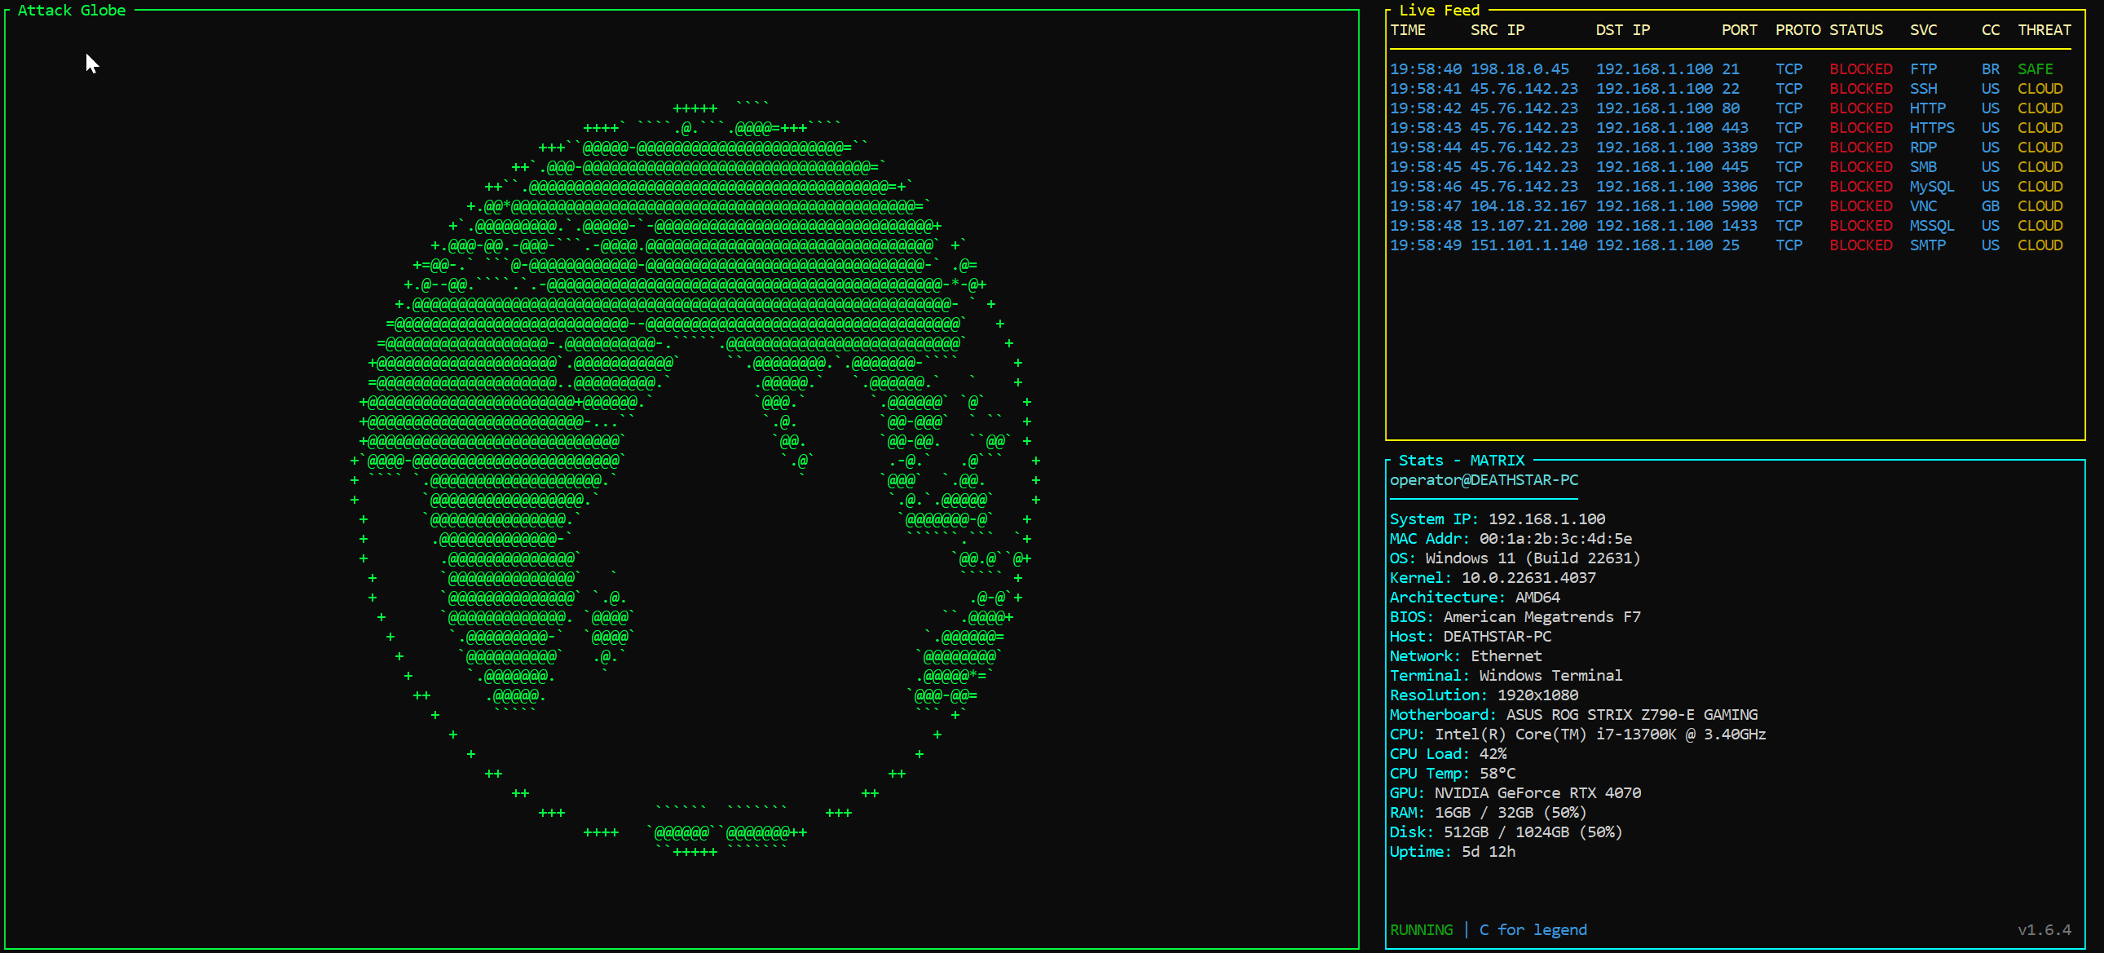Viewport: 2104px width, 953px height.
Task: Select the TIME column header
Action: coord(1408,30)
